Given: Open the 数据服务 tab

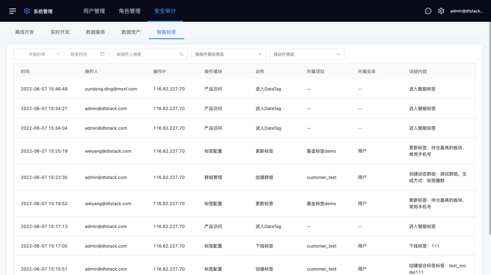Looking at the screenshot, I should point(95,32).
